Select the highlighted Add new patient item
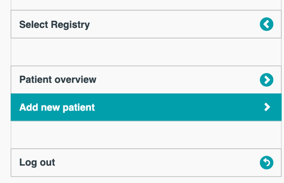 (x=146, y=107)
